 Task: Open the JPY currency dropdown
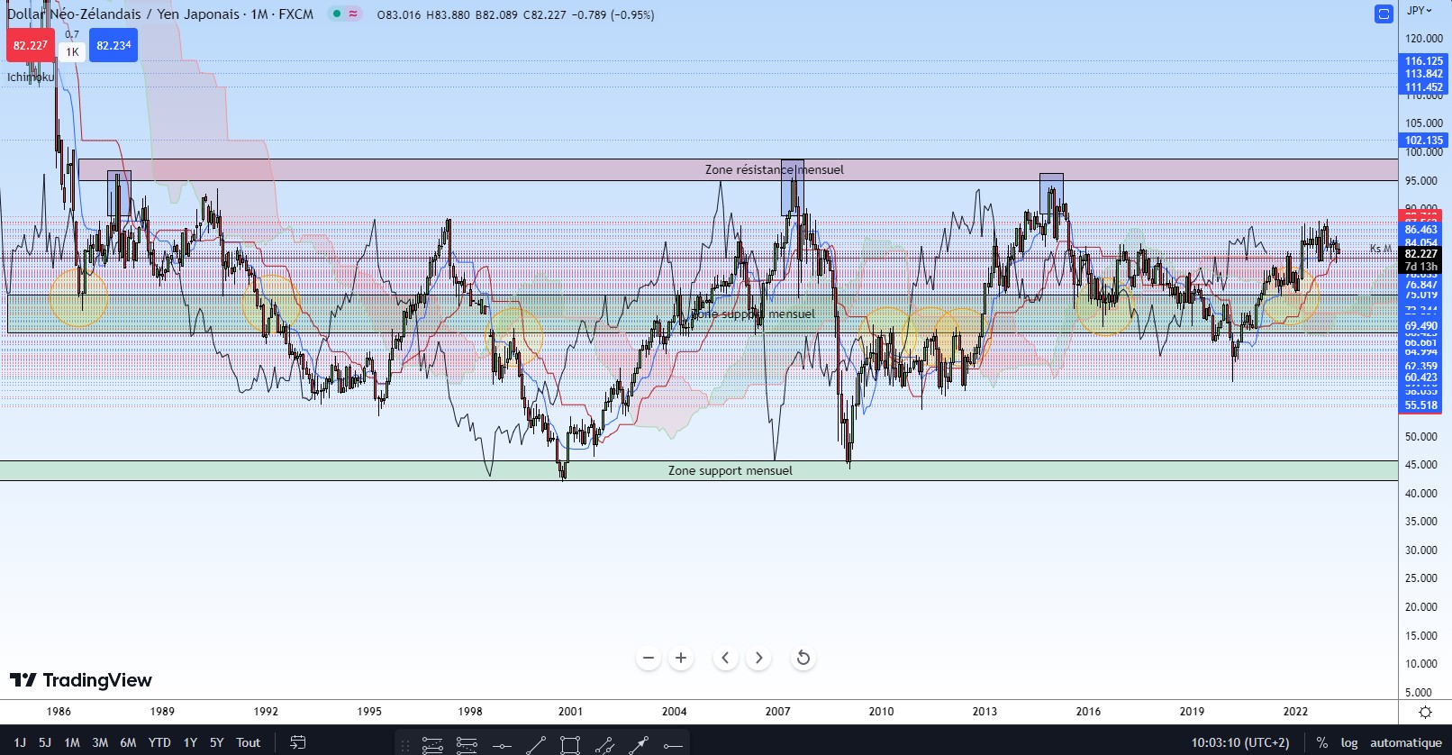click(1420, 11)
